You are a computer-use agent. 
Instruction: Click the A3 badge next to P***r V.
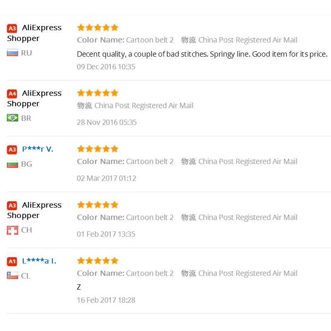point(12,149)
